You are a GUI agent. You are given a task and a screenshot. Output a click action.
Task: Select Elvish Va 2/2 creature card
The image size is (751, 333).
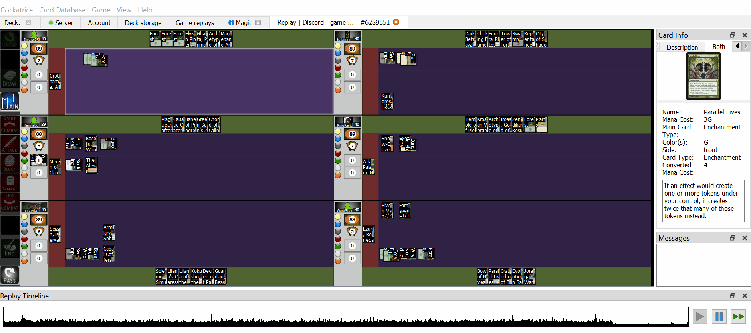click(x=387, y=211)
